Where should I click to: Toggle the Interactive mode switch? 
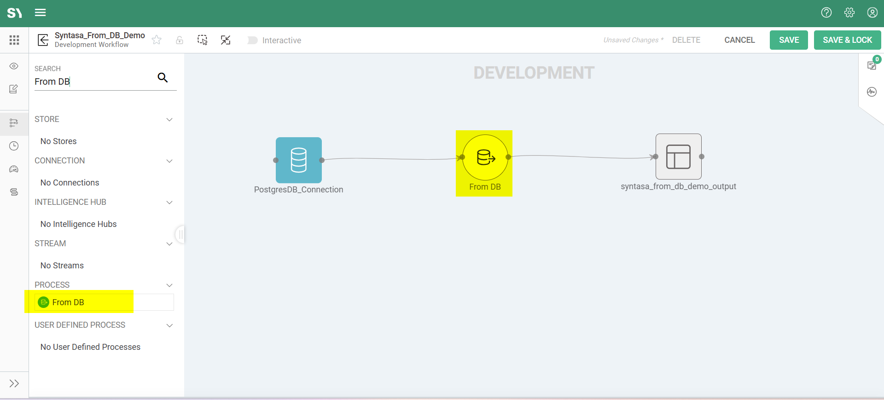(252, 41)
